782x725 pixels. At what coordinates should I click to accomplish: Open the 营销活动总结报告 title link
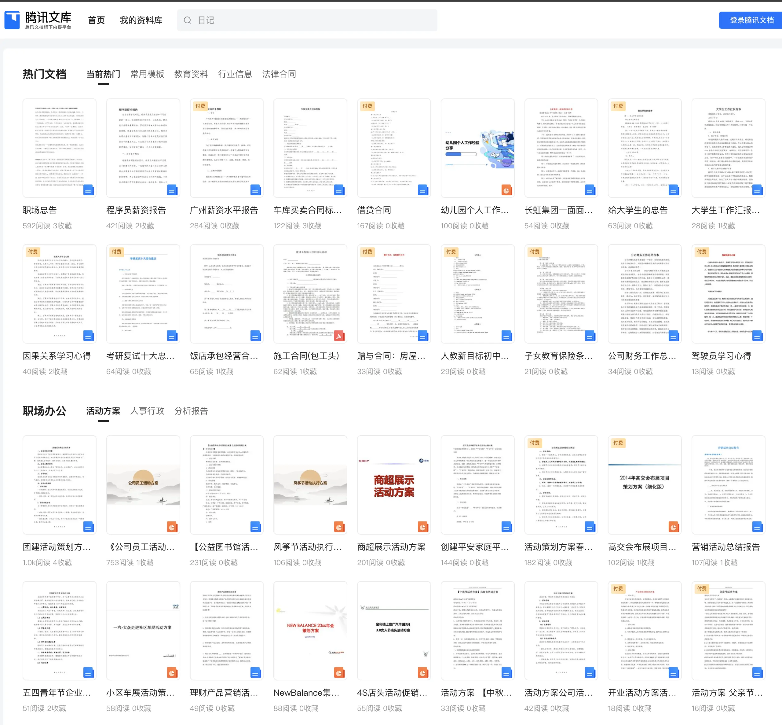725,547
